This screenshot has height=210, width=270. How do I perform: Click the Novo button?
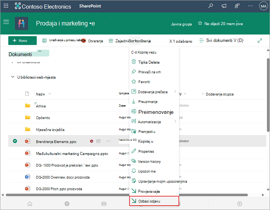pyautogui.click(x=22, y=40)
